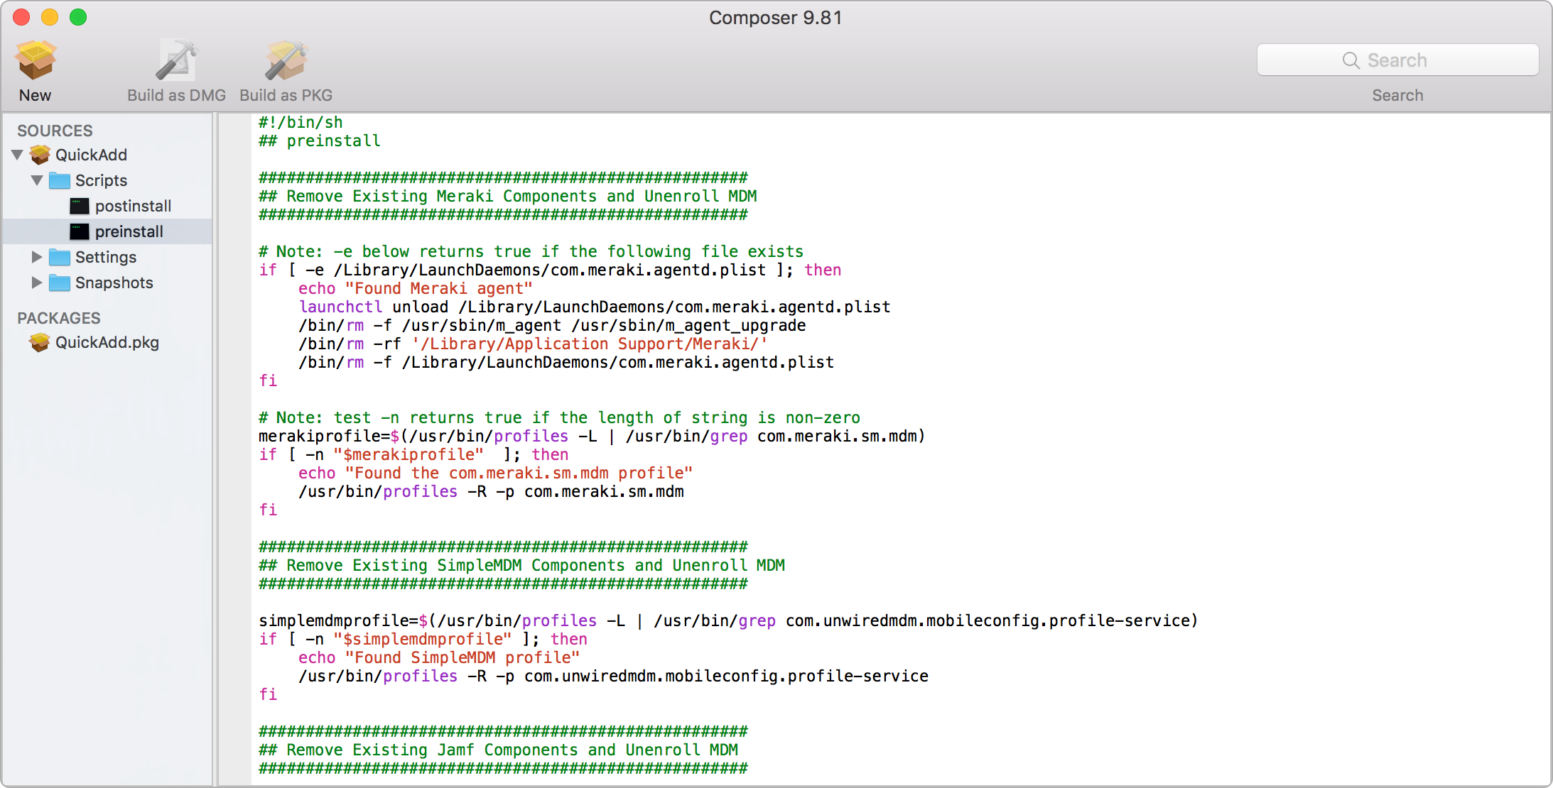Click the '-e below returns true' note comment
Image resolution: width=1553 pixels, height=788 pixels.
coord(531,251)
